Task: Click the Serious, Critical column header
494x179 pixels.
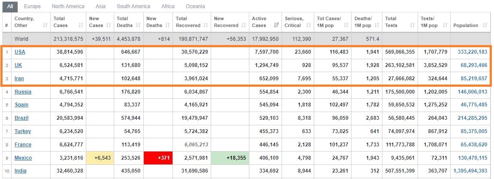Action: (x=297, y=22)
